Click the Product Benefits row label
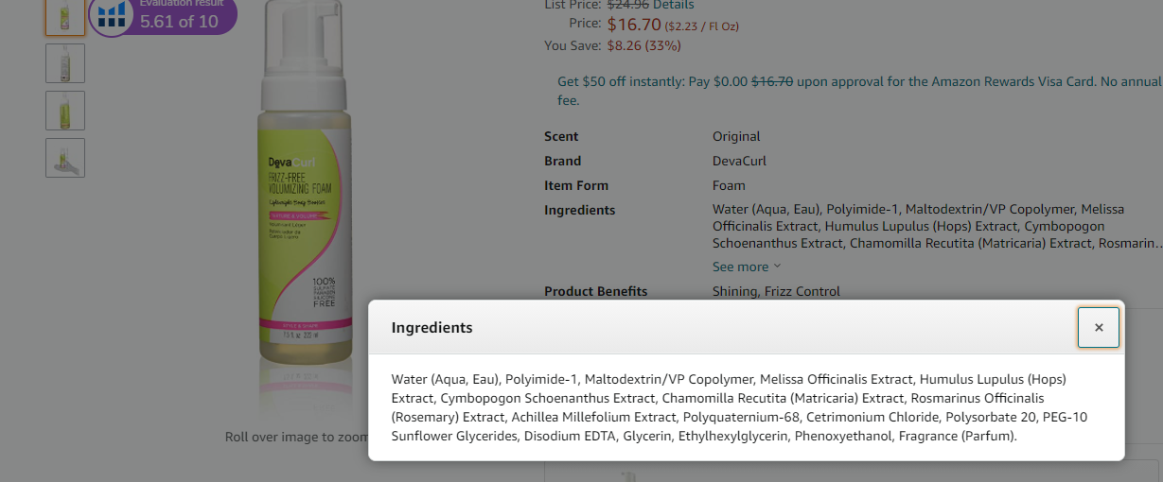The width and height of the screenshot is (1163, 482). tap(595, 291)
